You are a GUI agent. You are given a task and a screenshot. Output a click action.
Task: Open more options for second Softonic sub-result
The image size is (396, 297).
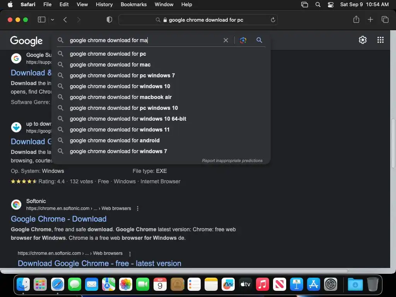coord(130,254)
